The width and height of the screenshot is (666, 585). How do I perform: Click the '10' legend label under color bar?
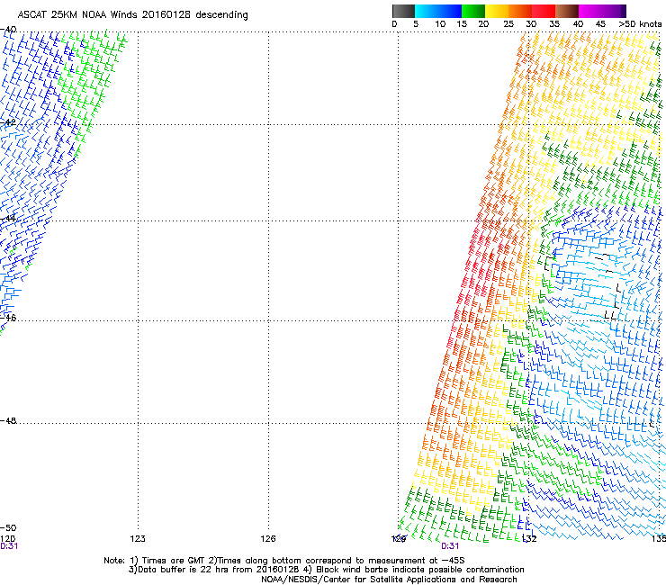pyautogui.click(x=440, y=24)
